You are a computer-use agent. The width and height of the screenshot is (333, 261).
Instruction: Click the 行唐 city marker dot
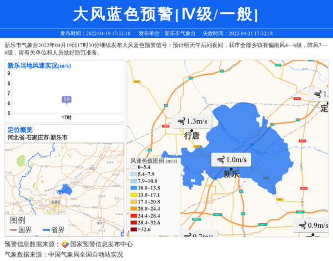[x=192, y=131]
